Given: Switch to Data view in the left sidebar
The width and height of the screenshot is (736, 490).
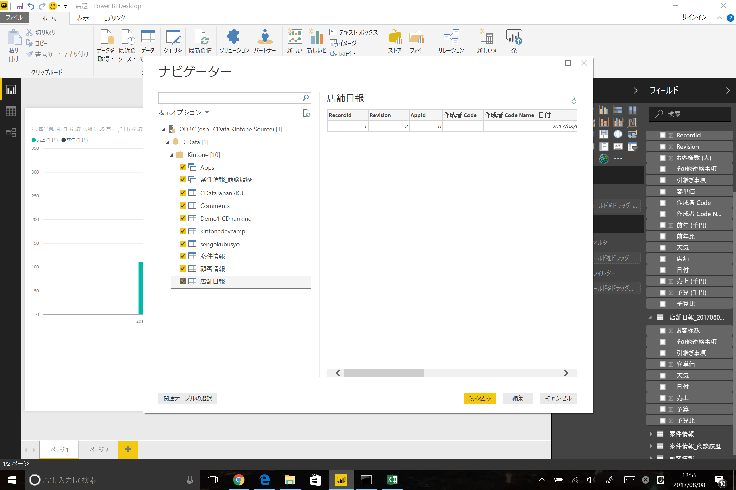Looking at the screenshot, I should (11, 111).
